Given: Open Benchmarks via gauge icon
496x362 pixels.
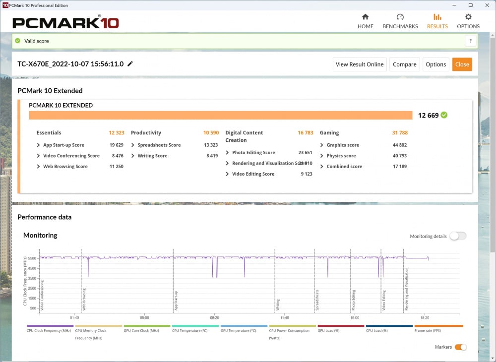Looking at the screenshot, I should (400, 17).
